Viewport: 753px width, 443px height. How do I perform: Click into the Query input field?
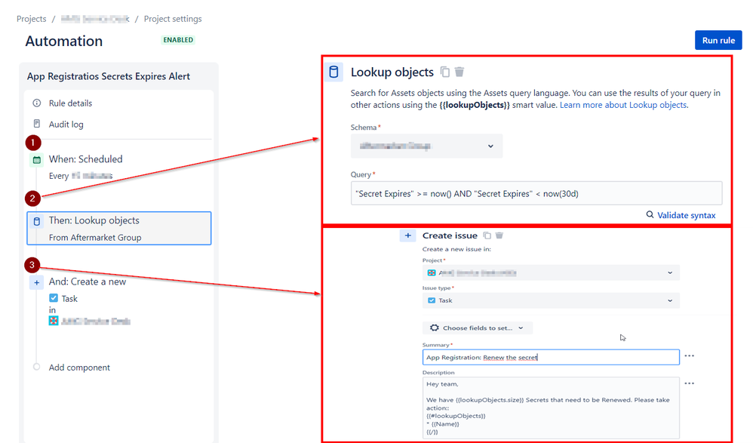pos(536,194)
